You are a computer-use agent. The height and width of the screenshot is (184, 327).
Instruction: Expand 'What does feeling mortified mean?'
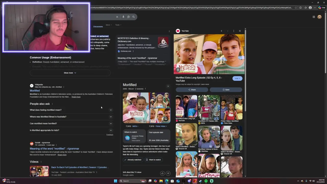point(71,110)
